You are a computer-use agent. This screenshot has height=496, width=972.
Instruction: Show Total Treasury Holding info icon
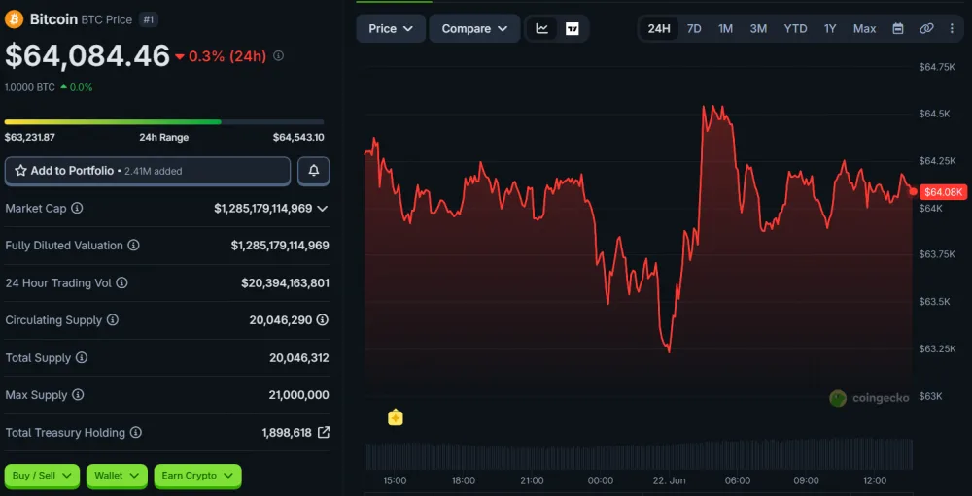pos(136,432)
